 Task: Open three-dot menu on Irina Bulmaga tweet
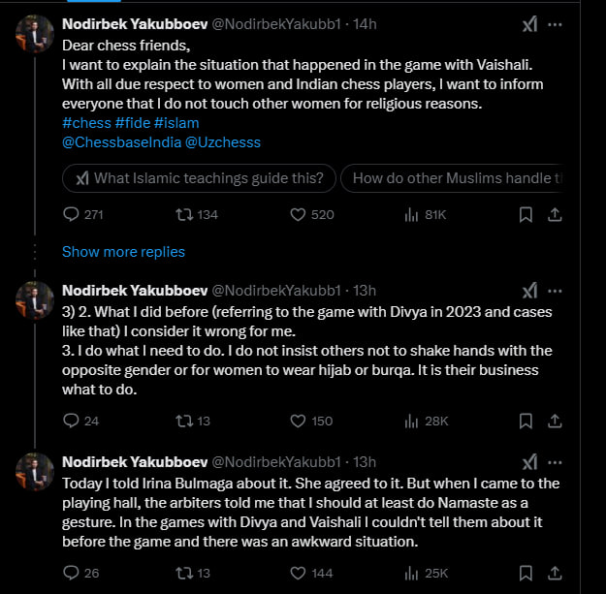coord(557,461)
